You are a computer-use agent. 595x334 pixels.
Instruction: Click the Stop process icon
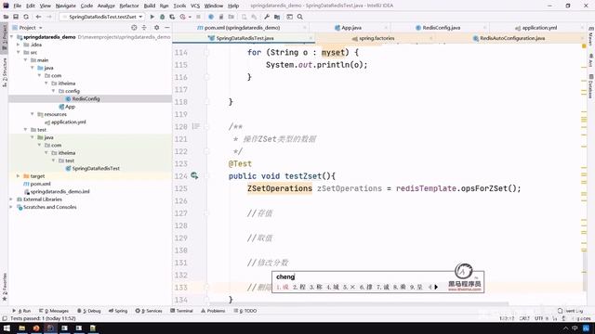tap(198, 17)
